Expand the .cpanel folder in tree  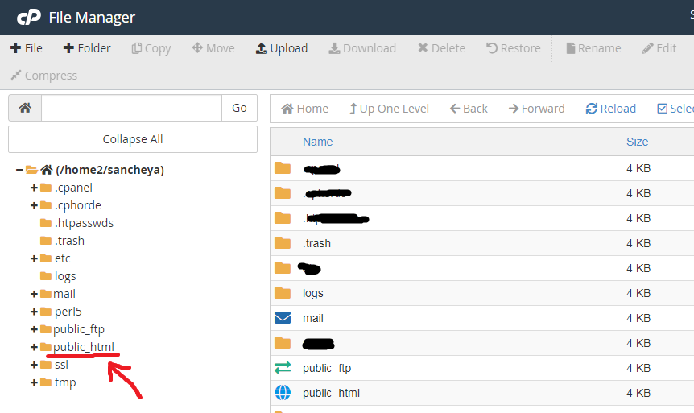34,188
